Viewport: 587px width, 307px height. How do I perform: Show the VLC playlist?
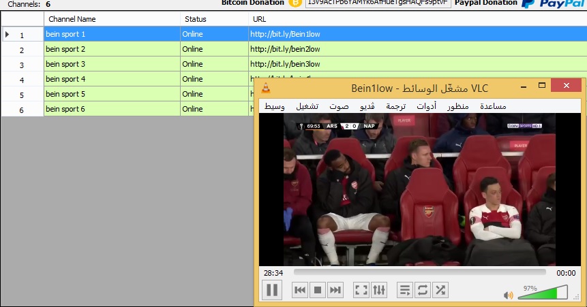coord(405,290)
